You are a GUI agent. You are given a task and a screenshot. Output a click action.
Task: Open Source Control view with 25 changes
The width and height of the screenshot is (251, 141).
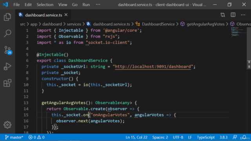(8, 50)
